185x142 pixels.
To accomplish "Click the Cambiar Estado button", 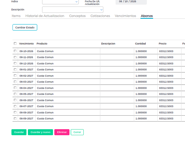I will coord(25,28).
